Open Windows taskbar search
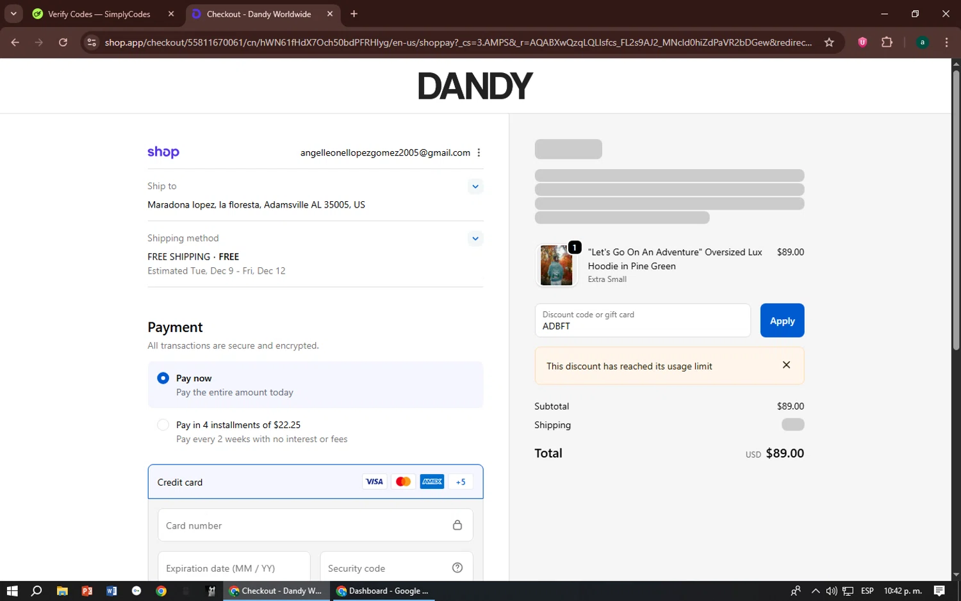The width and height of the screenshot is (961, 601). 37,591
